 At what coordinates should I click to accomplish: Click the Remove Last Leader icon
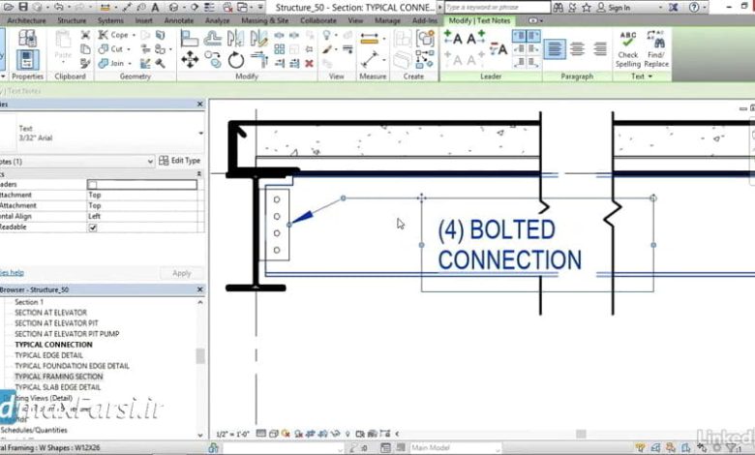click(x=498, y=48)
